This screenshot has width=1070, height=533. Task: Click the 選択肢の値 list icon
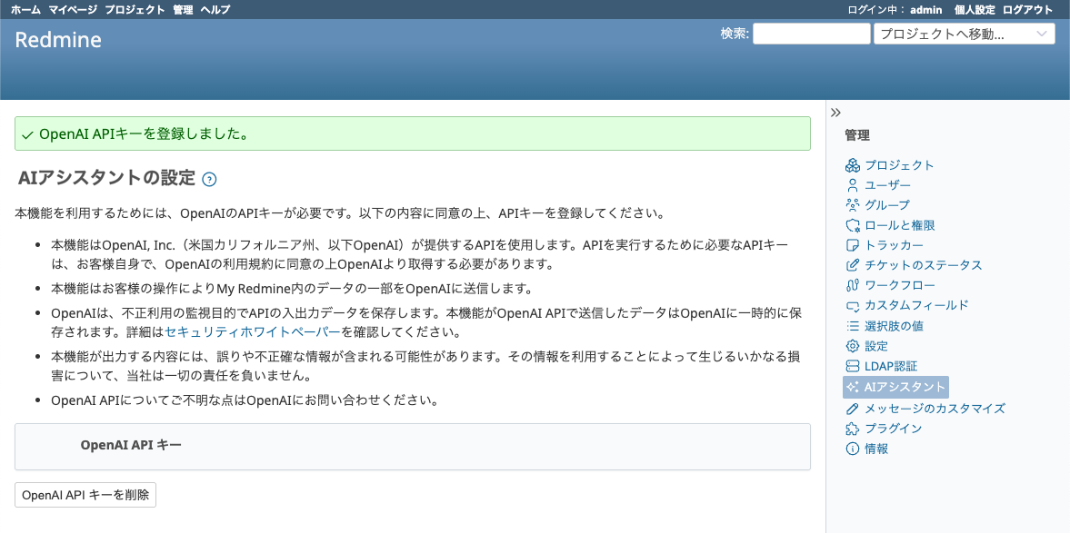coord(852,326)
